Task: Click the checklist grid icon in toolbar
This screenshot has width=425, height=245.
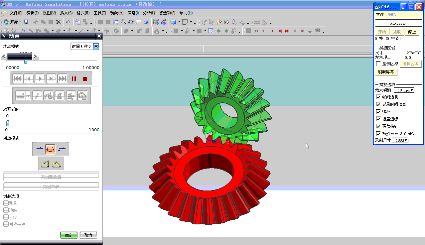Action: [211, 31]
